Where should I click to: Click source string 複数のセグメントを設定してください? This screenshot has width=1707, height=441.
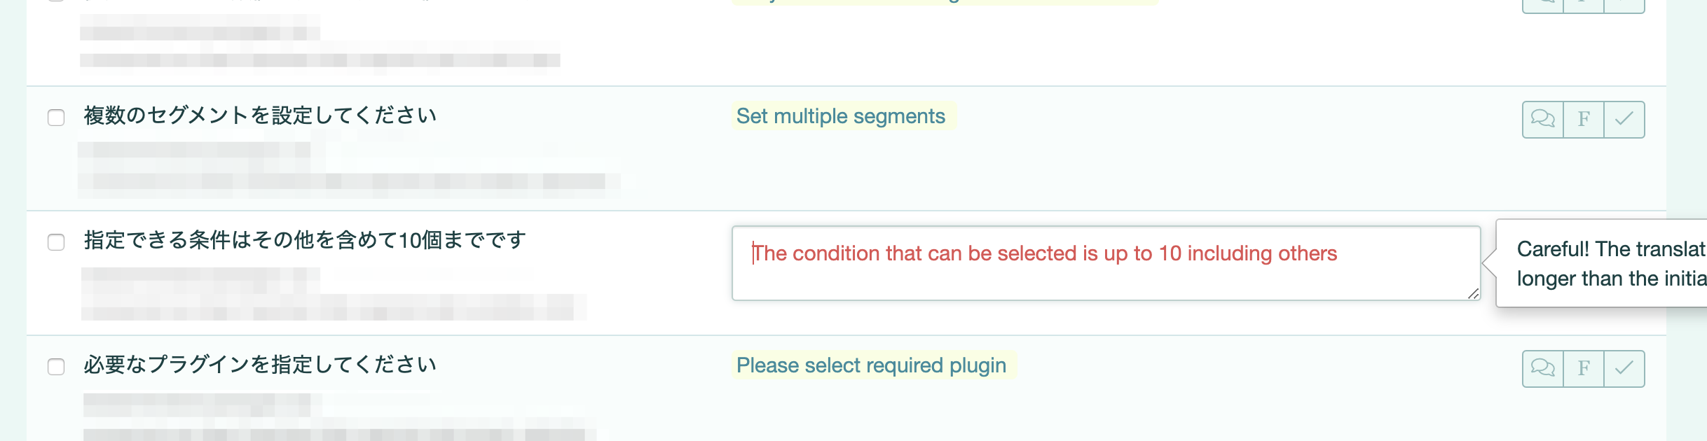tap(260, 115)
